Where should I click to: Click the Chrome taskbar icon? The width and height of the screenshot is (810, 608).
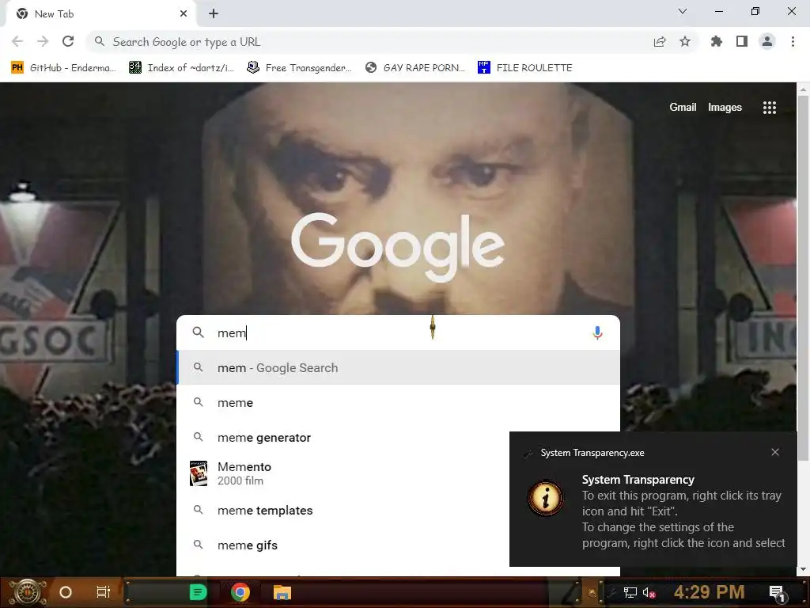coord(240,592)
